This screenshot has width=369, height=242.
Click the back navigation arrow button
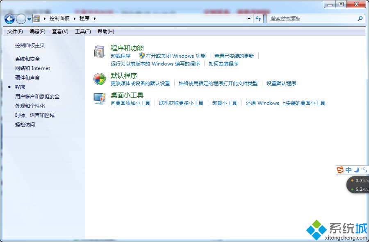coord(9,18)
